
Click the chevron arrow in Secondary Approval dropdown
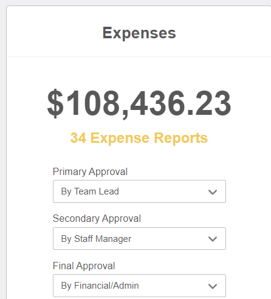[x=213, y=239]
